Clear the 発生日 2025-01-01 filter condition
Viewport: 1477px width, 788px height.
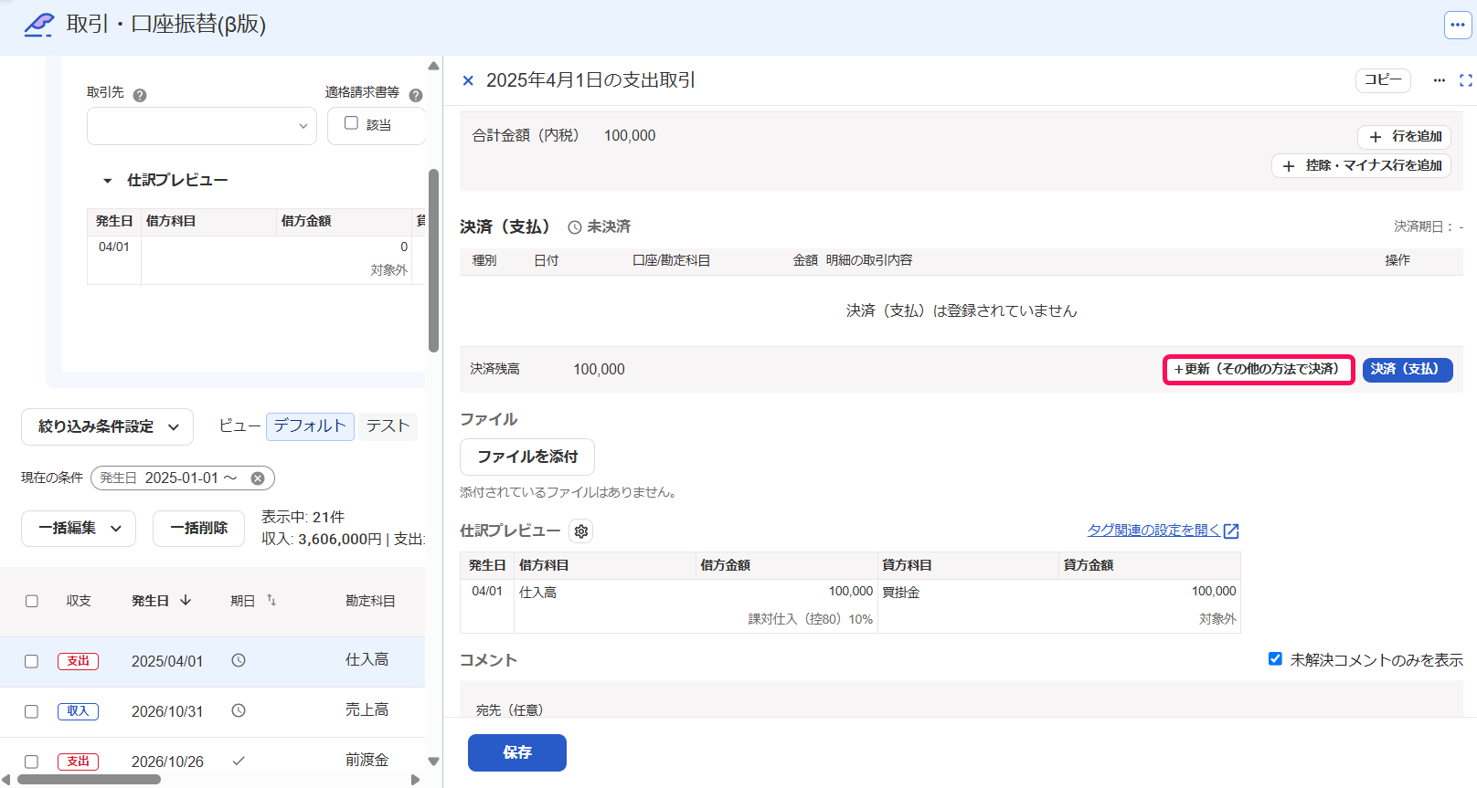point(258,478)
